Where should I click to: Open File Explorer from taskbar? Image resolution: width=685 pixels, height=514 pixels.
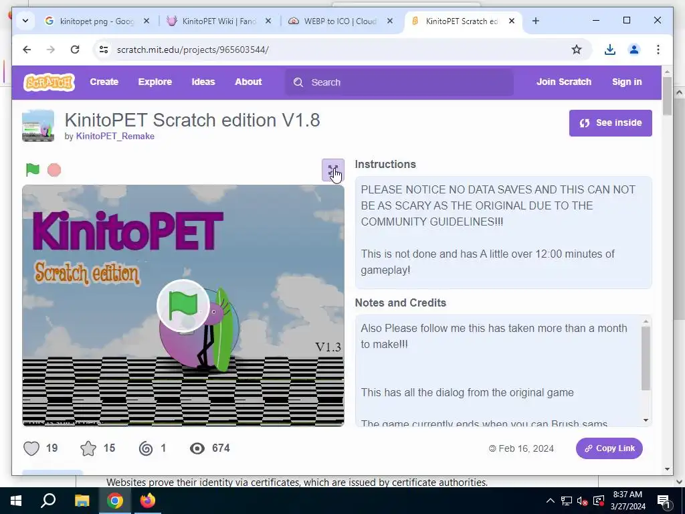82,501
